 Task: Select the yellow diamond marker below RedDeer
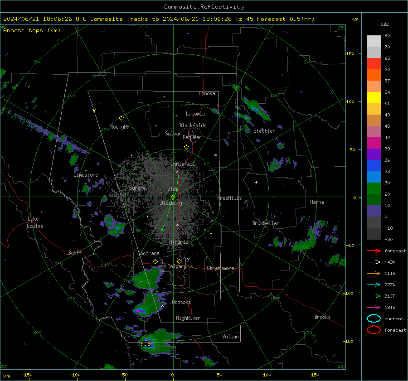pyautogui.click(x=187, y=147)
